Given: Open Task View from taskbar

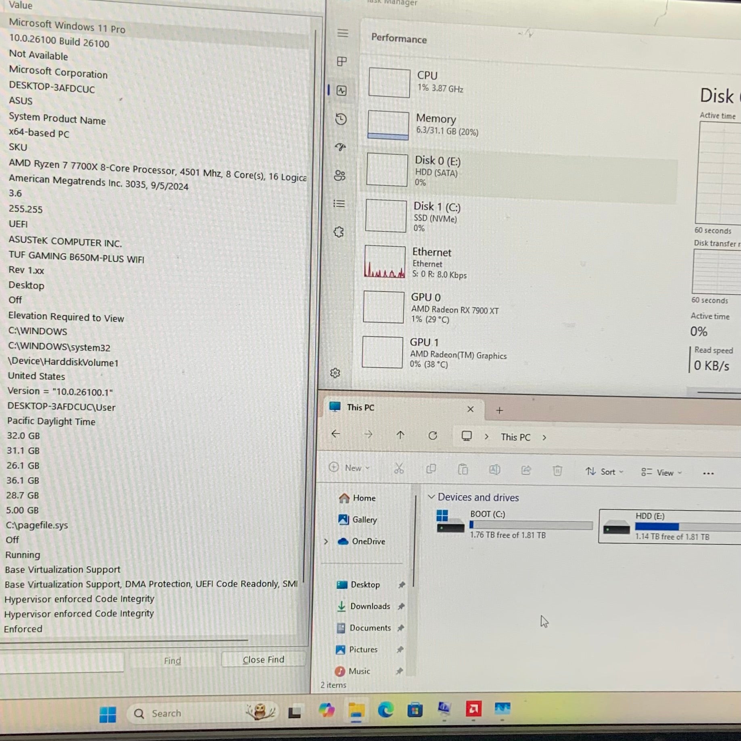Looking at the screenshot, I should pyautogui.click(x=294, y=712).
